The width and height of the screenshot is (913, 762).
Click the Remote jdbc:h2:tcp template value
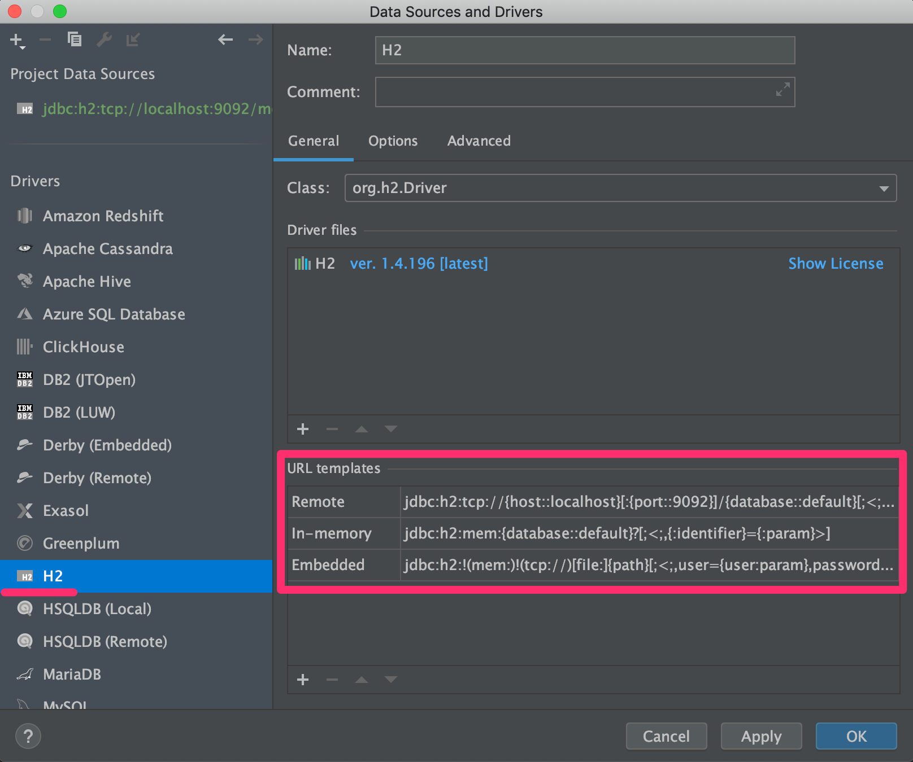coord(649,502)
